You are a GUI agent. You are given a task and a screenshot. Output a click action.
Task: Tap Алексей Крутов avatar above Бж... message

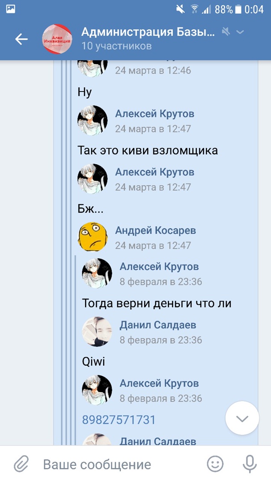[92, 179]
